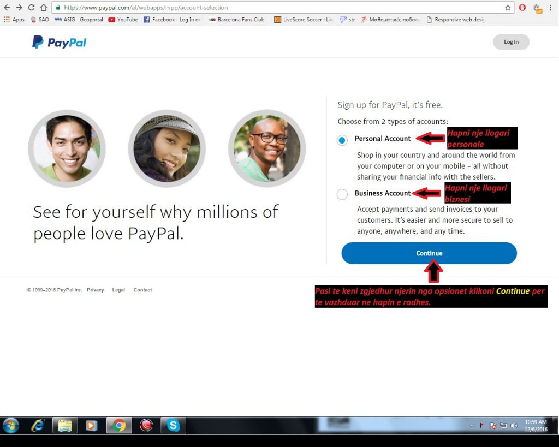Open the ASIG - Geoportal bookmark
Screen dimensions: 559x447
tap(79, 20)
